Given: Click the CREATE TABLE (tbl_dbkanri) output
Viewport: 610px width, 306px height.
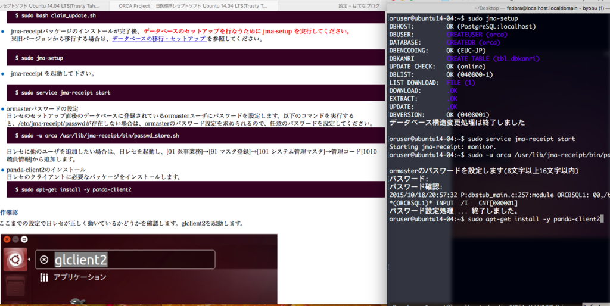Looking at the screenshot, I should coord(493,59).
